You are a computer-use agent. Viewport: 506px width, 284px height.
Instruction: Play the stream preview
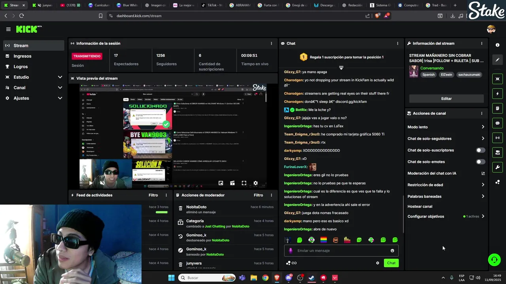tap(91, 183)
